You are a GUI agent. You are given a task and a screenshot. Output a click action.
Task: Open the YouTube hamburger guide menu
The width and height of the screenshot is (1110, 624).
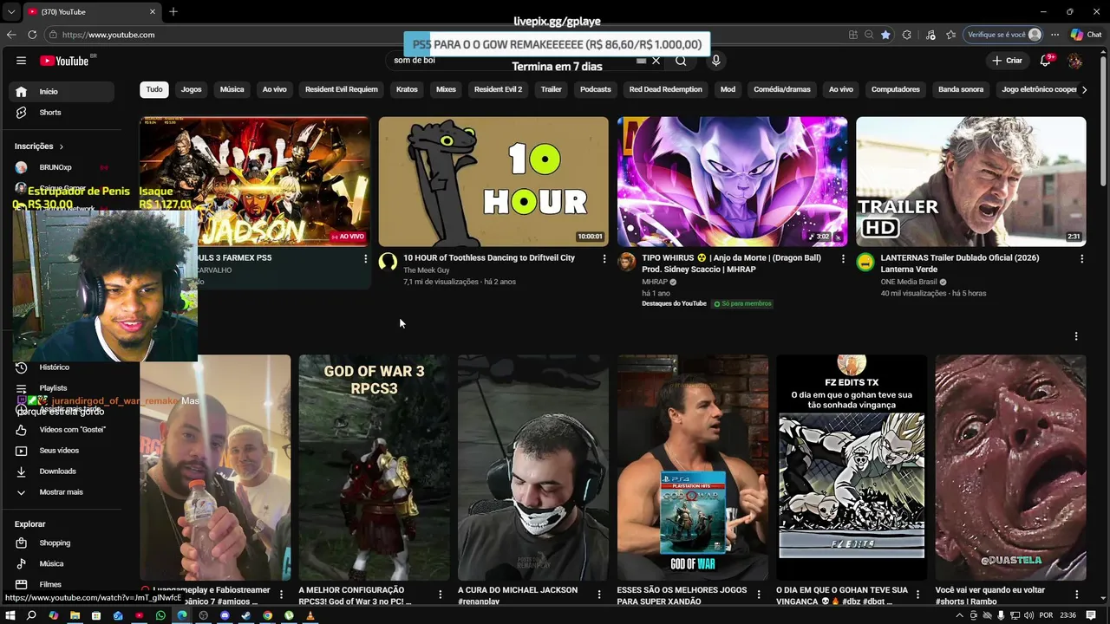coord(21,61)
